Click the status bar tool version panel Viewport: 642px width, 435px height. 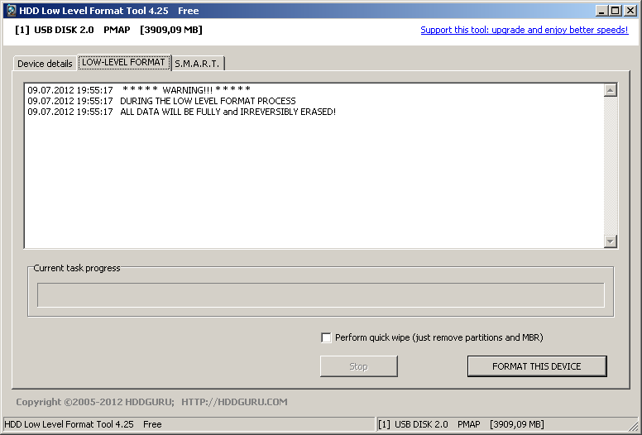coord(83,424)
